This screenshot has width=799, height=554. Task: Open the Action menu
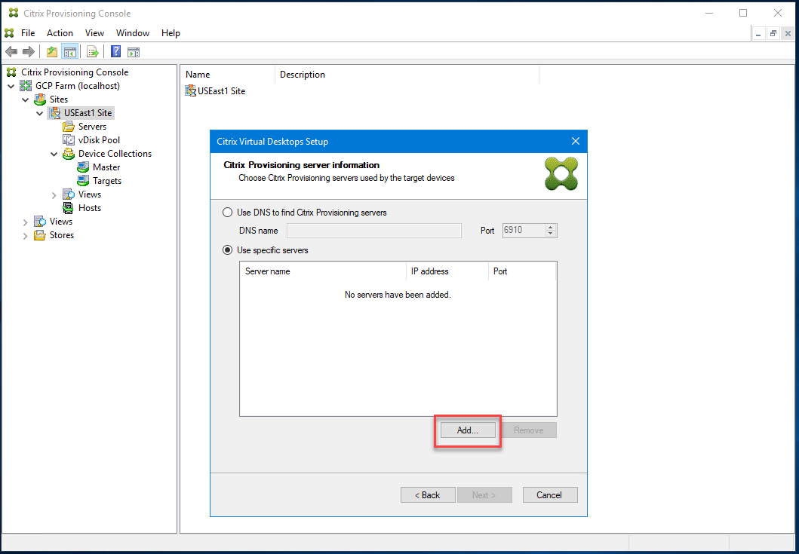(x=60, y=32)
